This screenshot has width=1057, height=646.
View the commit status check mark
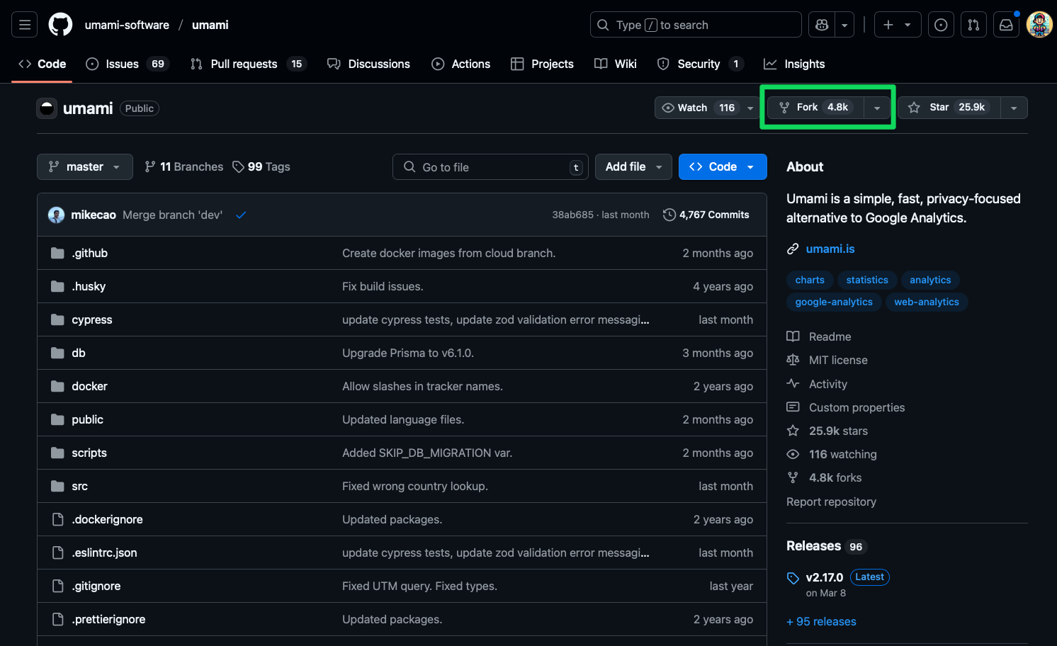coord(241,215)
